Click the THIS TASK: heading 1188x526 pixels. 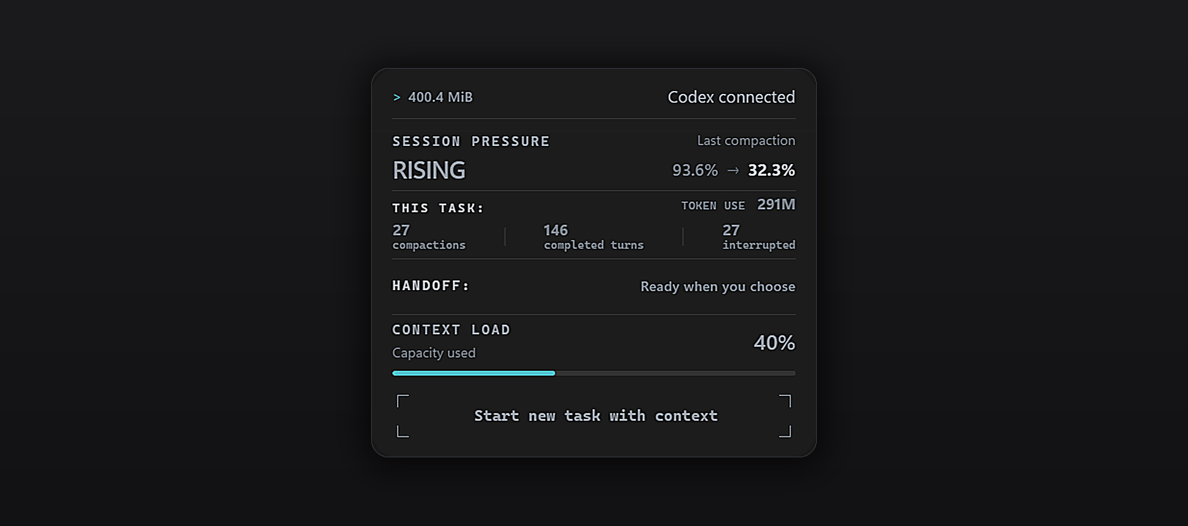[438, 209]
